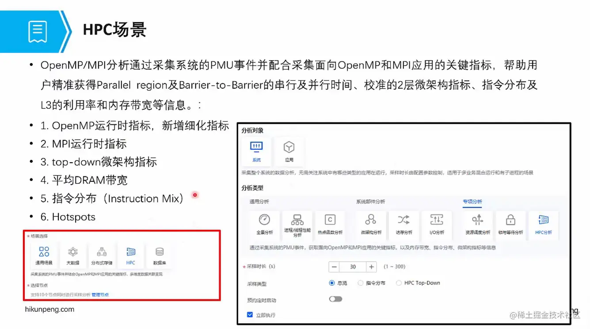This screenshot has width=590, height=329.
Task: Toggle the 立即执行 checkbox
Action: 250,315
